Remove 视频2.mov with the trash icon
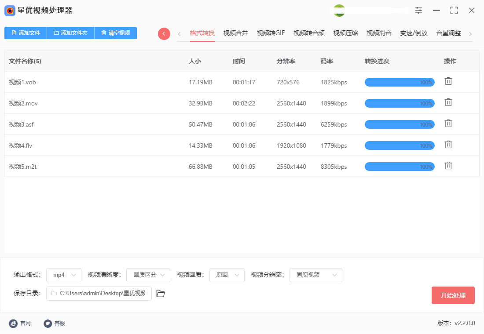484x334 pixels. pos(448,102)
